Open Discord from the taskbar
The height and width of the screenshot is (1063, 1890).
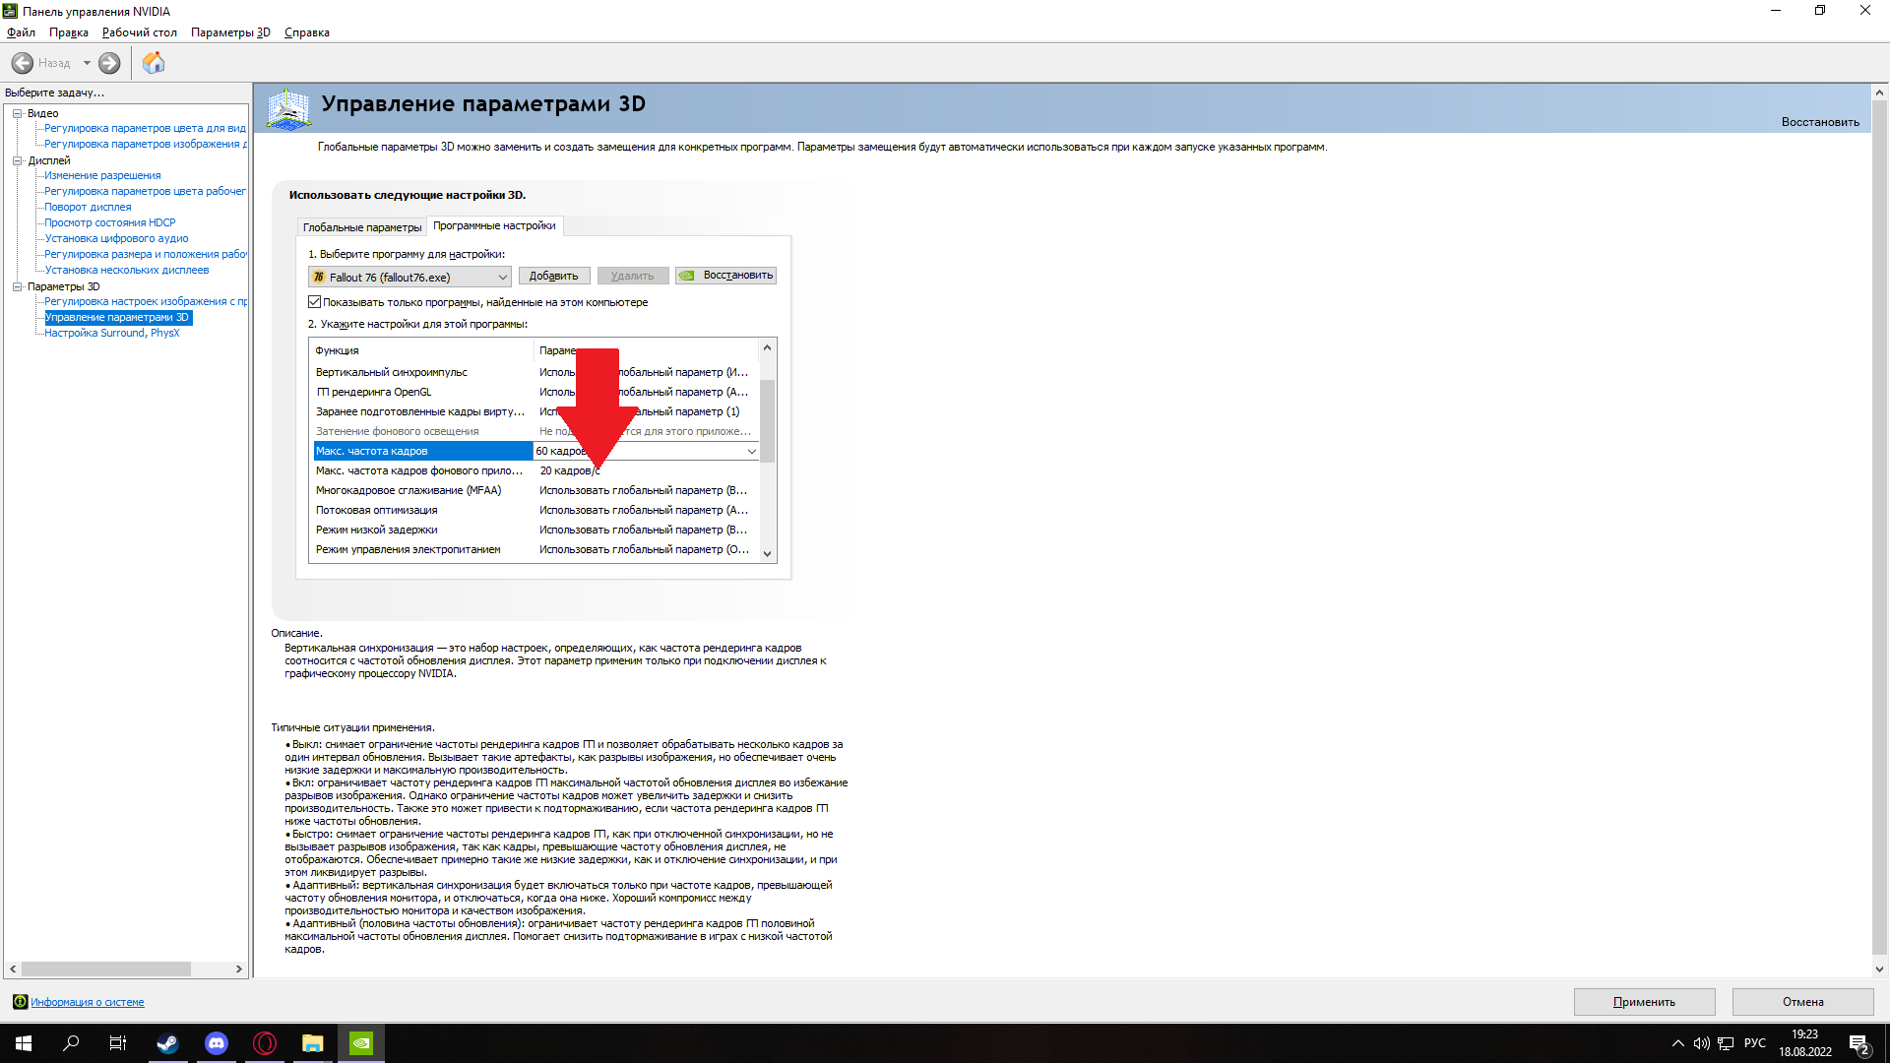[x=216, y=1043]
